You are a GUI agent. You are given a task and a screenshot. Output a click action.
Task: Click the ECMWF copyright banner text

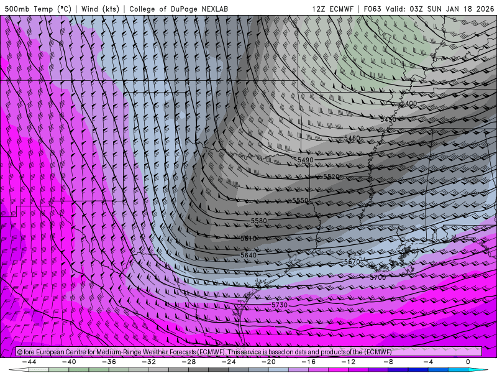204,352
